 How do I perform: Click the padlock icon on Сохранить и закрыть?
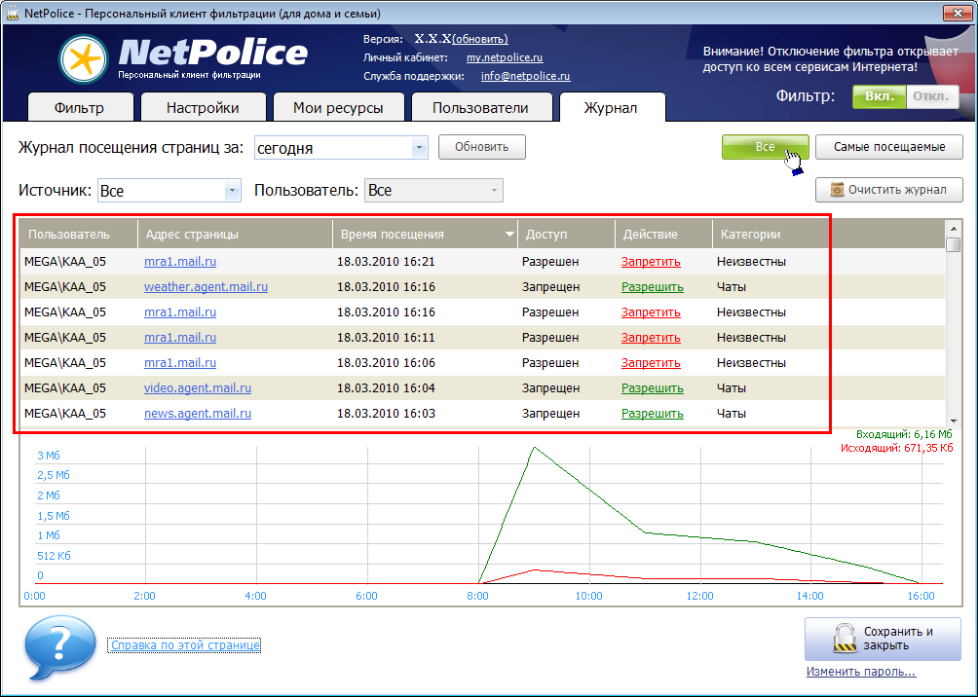(845, 639)
